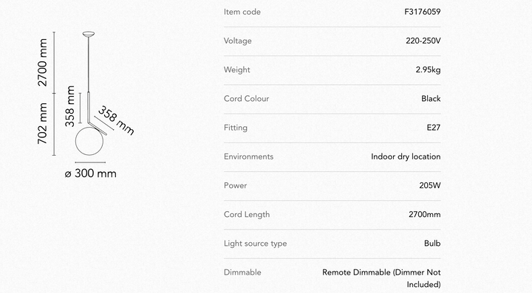Image resolution: width=532 pixels, height=293 pixels.
Task: Click the vertical 358 mm stem label
Action: [69, 106]
